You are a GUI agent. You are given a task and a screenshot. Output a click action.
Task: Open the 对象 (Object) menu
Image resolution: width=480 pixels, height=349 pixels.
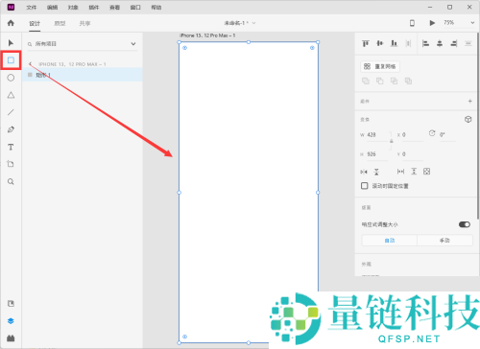(73, 7)
